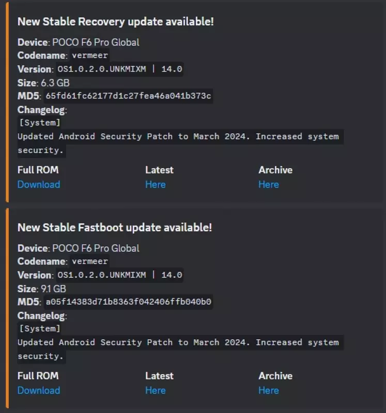Screen dimensions: 386x413
Task: Click Download link in Fastboot update embed
Action: [x=39, y=390]
